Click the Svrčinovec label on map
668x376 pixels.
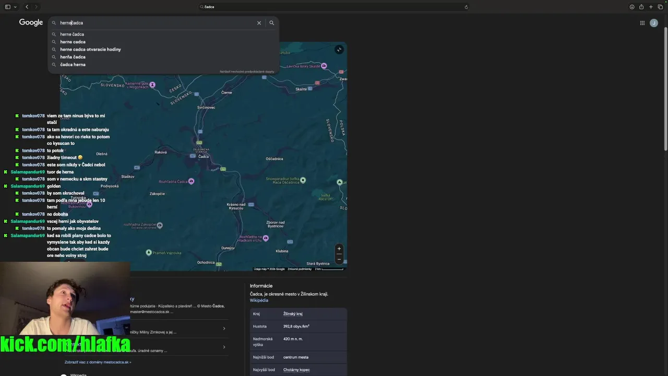206,108
